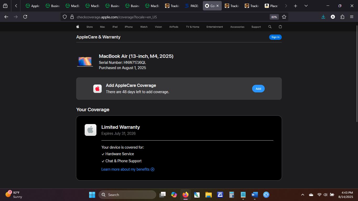Open Store in Apple navigation
This screenshot has height=201, width=358.
(90, 27)
